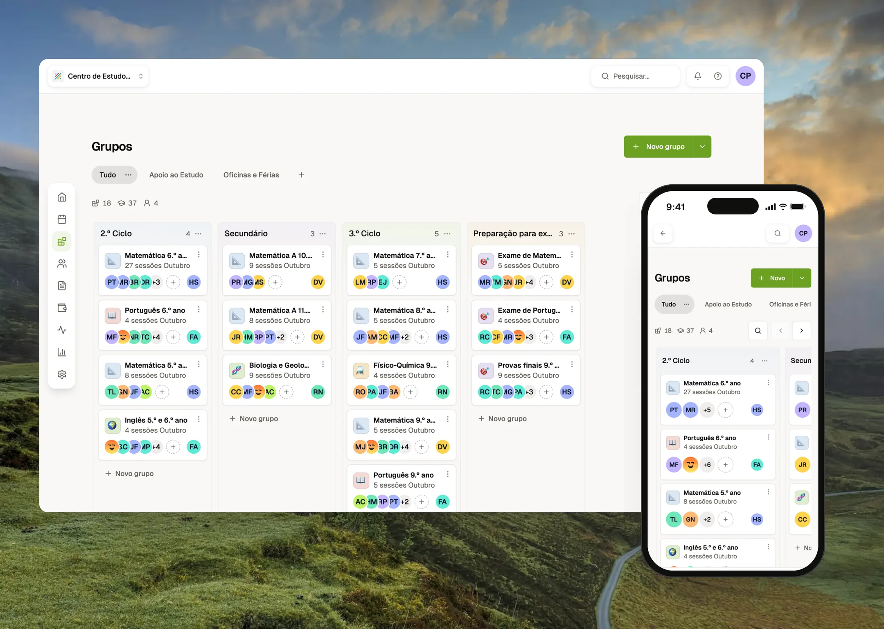This screenshot has width=884, height=629.
Task: Open the 2.º Ciclo column options menu
Action: [x=198, y=233]
